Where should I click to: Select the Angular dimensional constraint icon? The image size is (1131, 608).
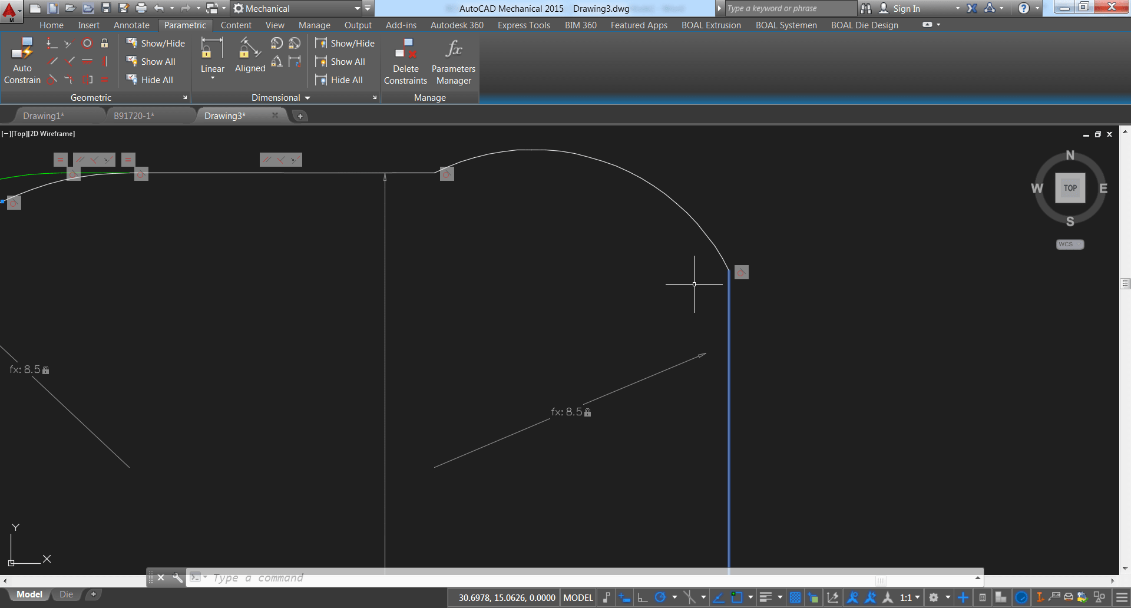click(x=276, y=61)
